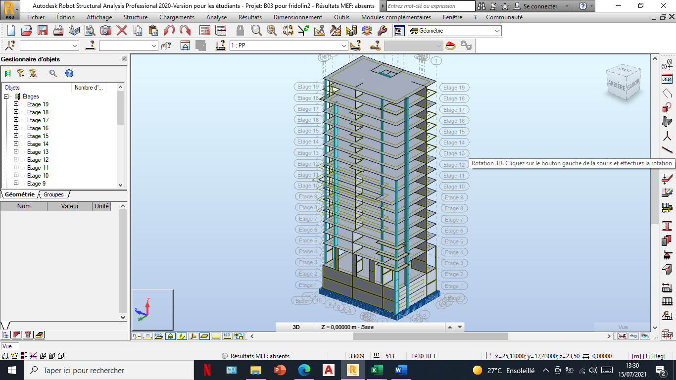The height and width of the screenshot is (380, 676).
Task: Expand the Etage 9 tree node
Action: click(16, 184)
